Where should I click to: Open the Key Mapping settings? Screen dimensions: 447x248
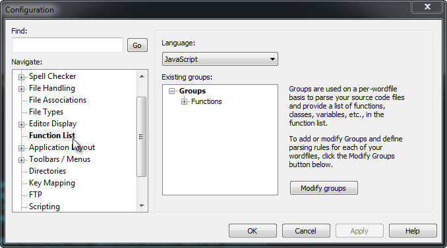tap(52, 183)
